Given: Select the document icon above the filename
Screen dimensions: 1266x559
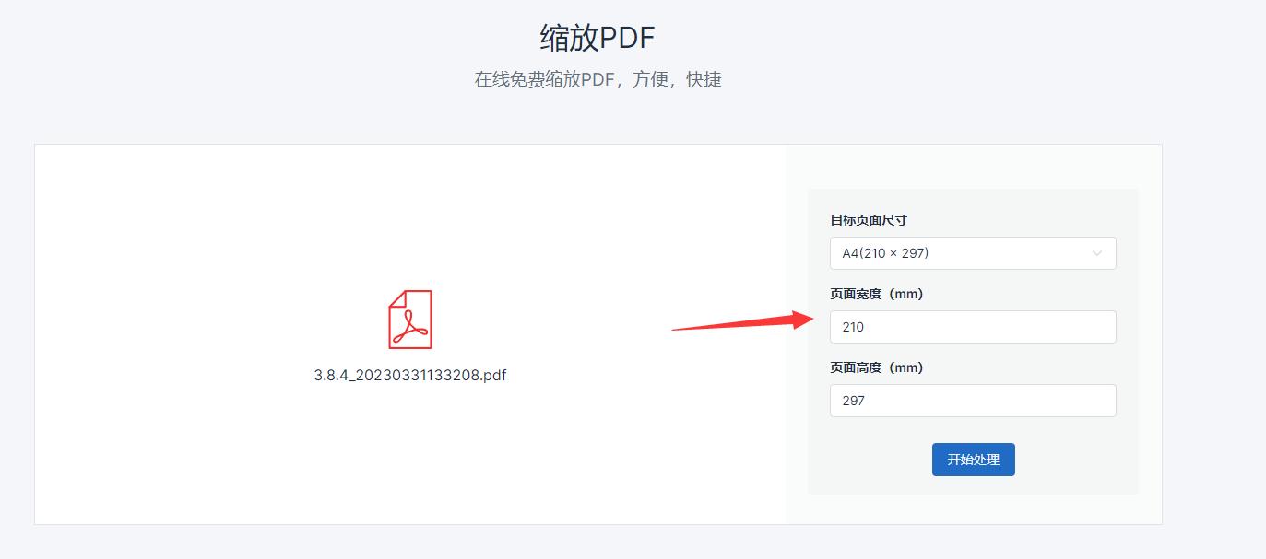Looking at the screenshot, I should (x=411, y=320).
